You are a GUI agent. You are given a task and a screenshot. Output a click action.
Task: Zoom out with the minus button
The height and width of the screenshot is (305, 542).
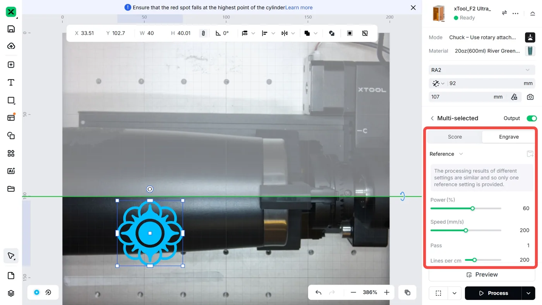point(353,292)
